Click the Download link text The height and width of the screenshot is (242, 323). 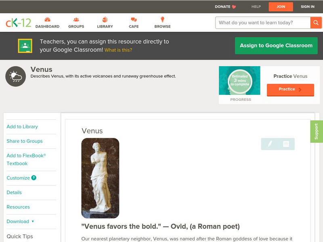pos(18,221)
